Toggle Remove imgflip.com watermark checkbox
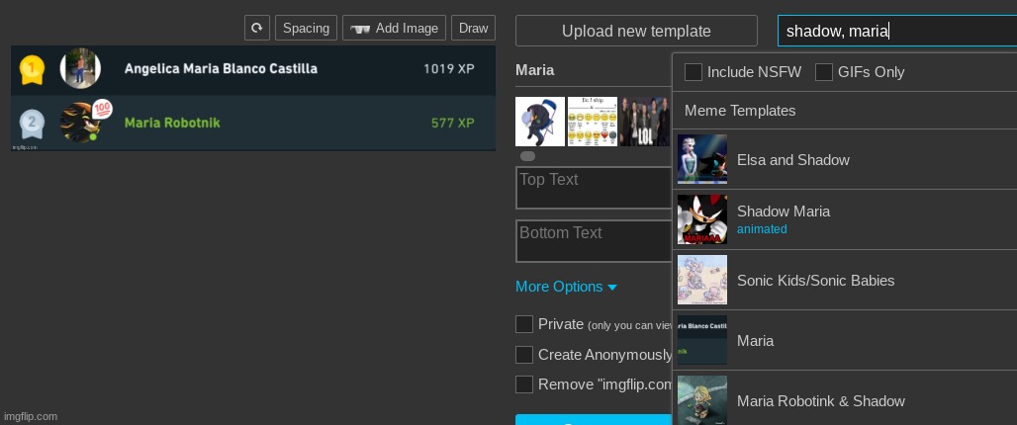This screenshot has height=425, width=1017. click(524, 384)
